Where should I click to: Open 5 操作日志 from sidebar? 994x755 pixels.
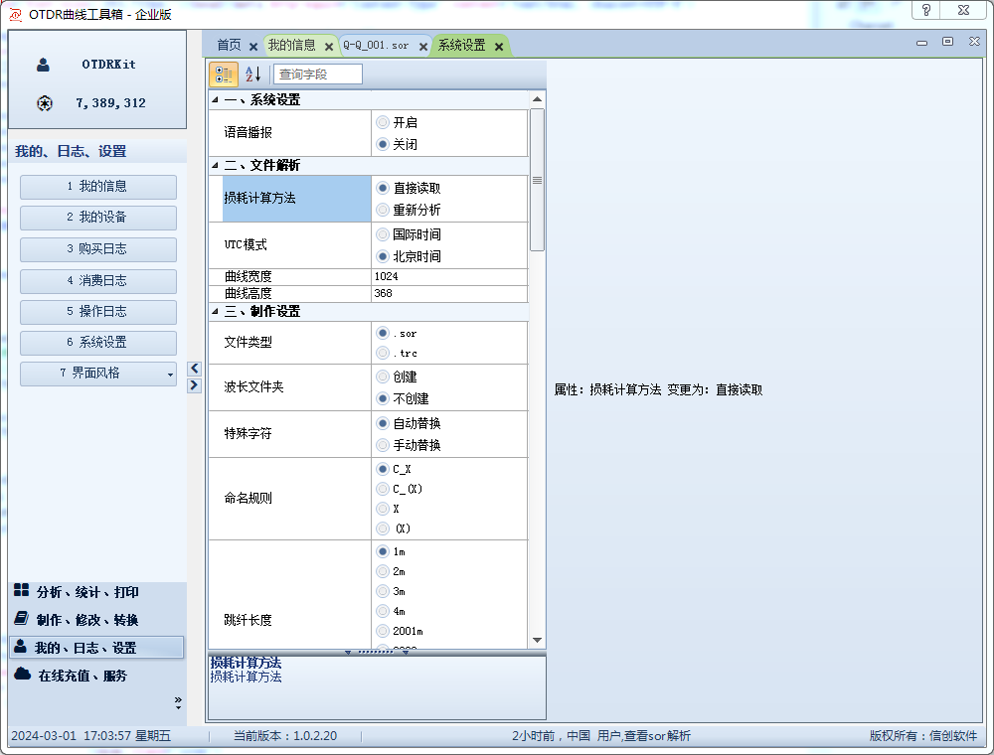click(x=97, y=311)
